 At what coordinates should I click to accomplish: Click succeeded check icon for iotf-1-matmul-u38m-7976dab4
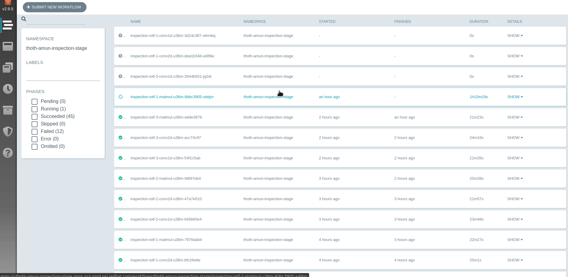click(120, 240)
